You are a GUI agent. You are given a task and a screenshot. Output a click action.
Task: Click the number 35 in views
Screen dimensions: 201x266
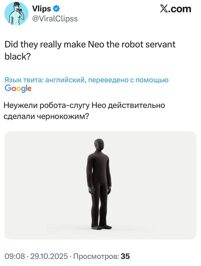click(125, 256)
